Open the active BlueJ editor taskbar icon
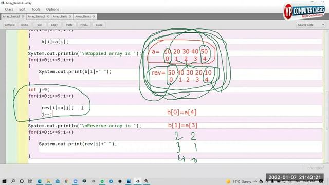 pyautogui.click(x=138, y=181)
